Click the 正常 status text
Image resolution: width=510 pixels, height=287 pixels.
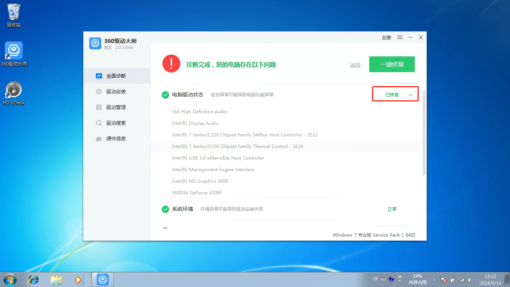click(392, 209)
